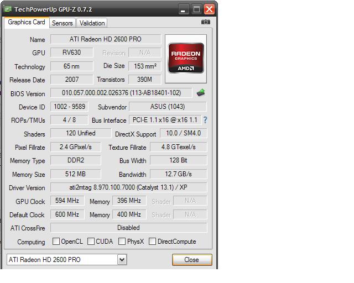Viewport: 354px width, 283px height.
Task: Click the screenshot camera icon
Action: (x=205, y=22)
